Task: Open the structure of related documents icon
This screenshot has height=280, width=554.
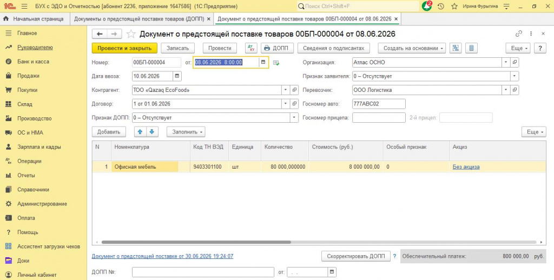Action: (x=456, y=48)
